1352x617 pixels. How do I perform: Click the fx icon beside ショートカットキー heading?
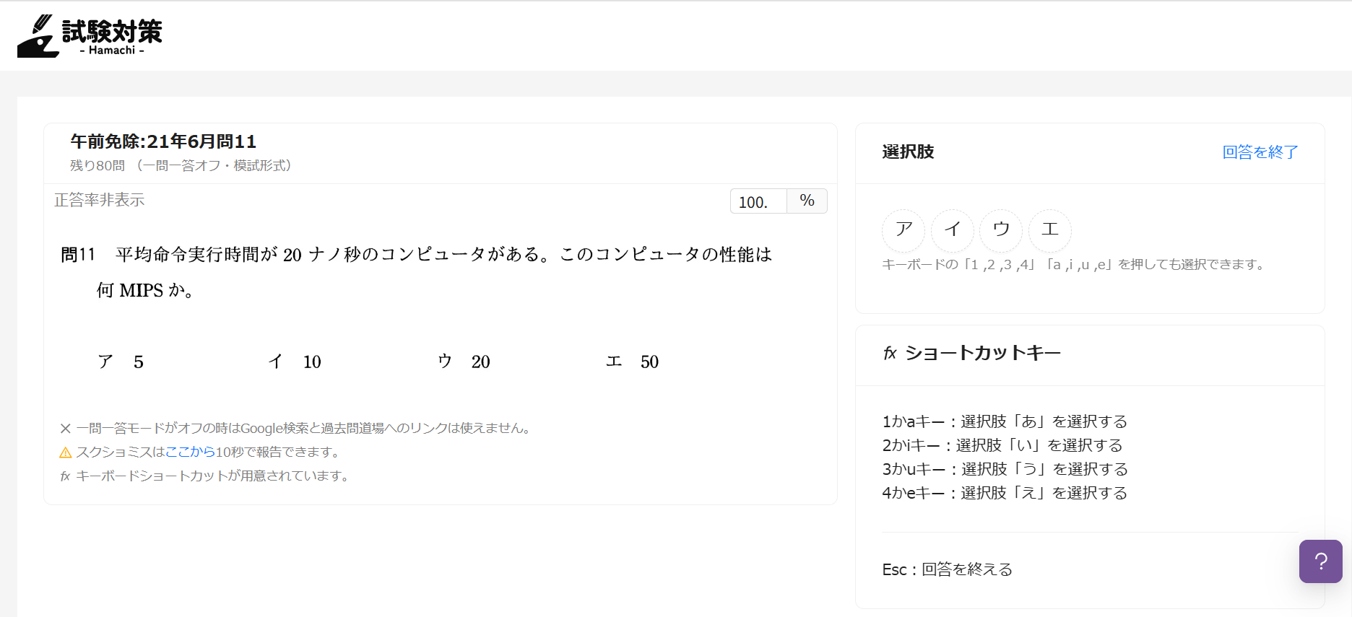890,353
